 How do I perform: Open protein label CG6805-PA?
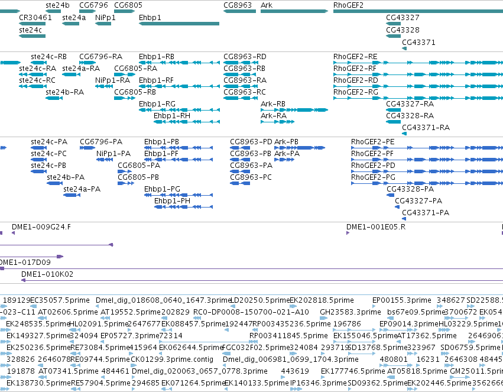tap(139, 166)
